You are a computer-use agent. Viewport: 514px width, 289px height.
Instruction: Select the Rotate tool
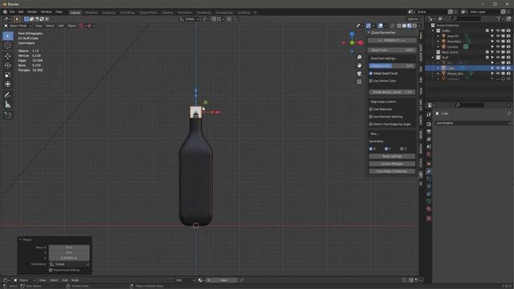pos(8,66)
